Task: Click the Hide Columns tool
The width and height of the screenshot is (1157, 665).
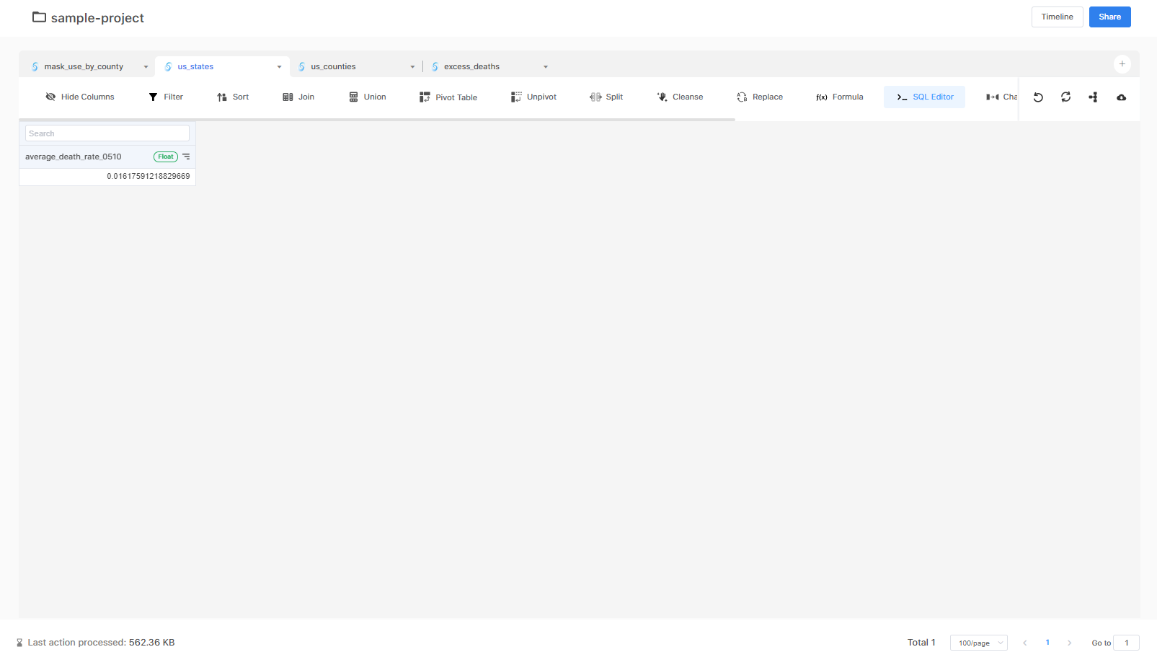Action: point(80,97)
